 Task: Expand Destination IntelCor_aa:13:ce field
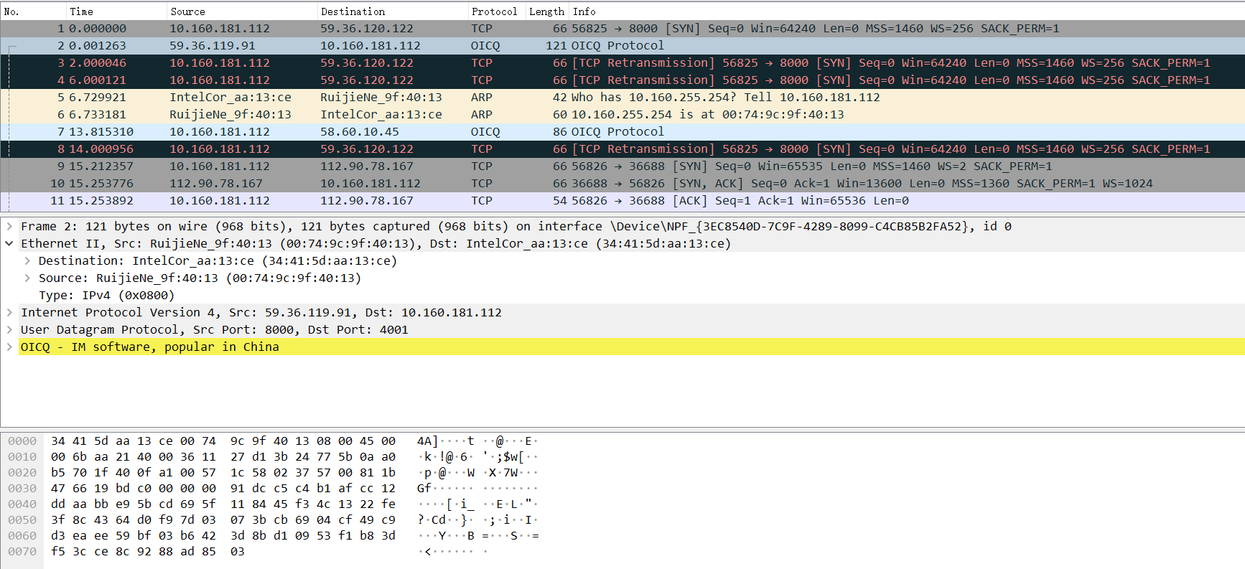[x=27, y=260]
